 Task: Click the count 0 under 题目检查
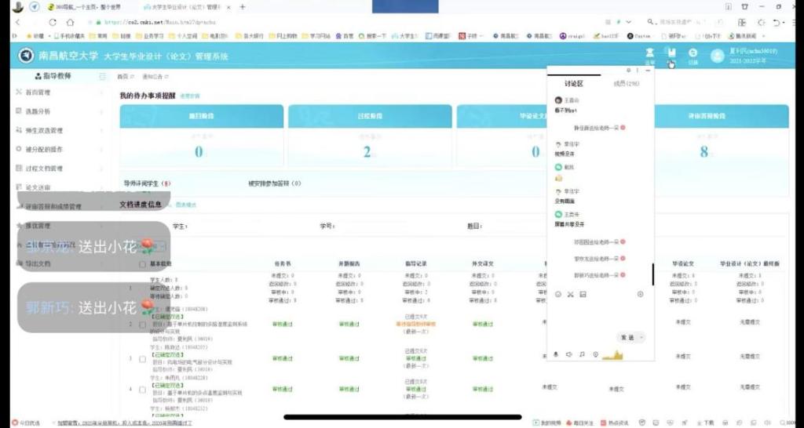[x=199, y=151]
